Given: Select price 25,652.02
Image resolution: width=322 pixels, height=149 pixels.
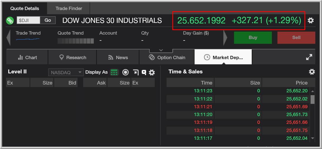Looking at the screenshot, I should [297, 99].
